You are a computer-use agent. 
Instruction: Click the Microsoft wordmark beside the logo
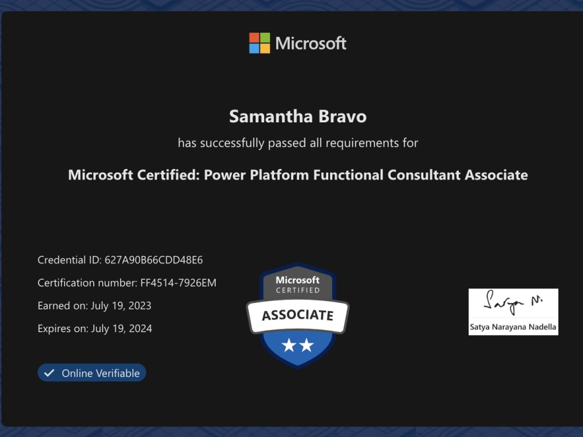[311, 43]
